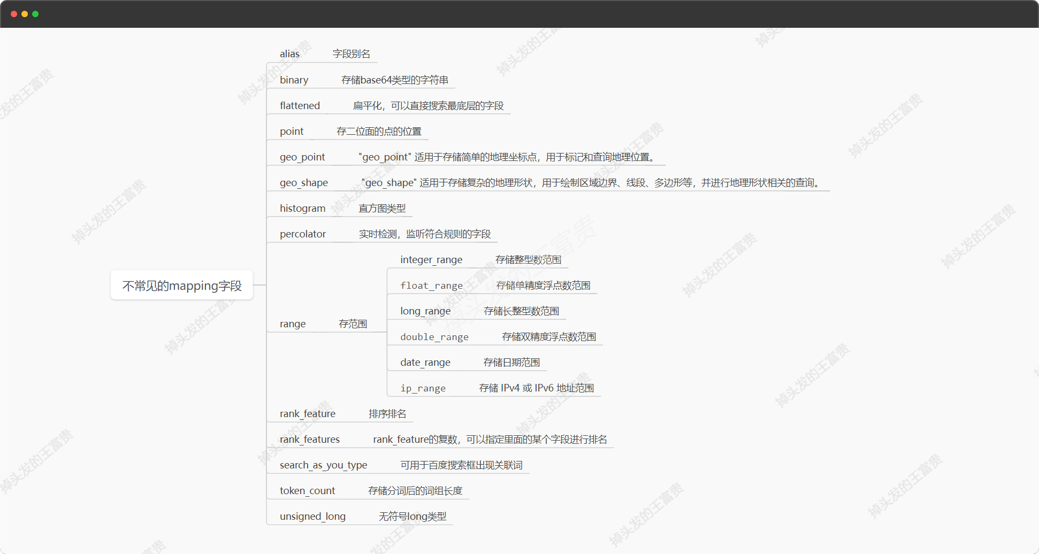Select the percolator node

coord(303,234)
